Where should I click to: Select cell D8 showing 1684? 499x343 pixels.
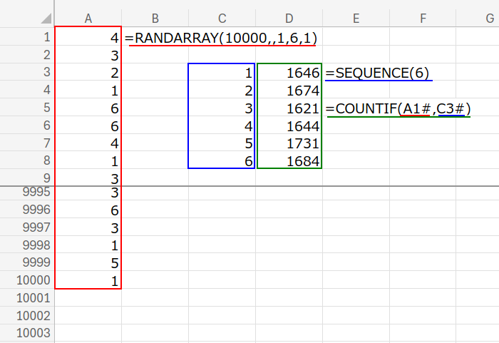289,160
